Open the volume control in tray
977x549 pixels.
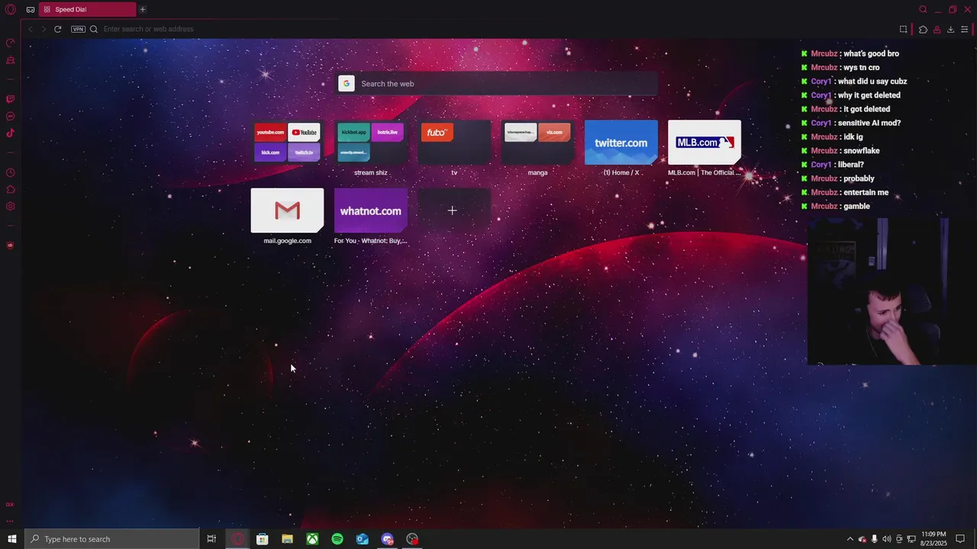coord(886,539)
